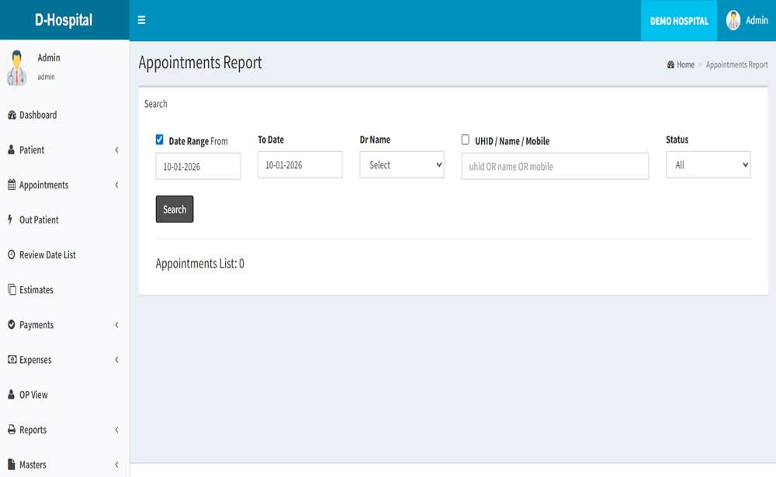Click the DEMO HOSPITAL button
The image size is (776, 477).
click(x=679, y=21)
